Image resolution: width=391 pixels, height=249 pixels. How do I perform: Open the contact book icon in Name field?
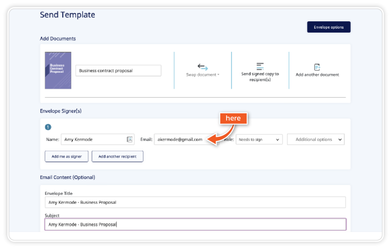point(129,139)
